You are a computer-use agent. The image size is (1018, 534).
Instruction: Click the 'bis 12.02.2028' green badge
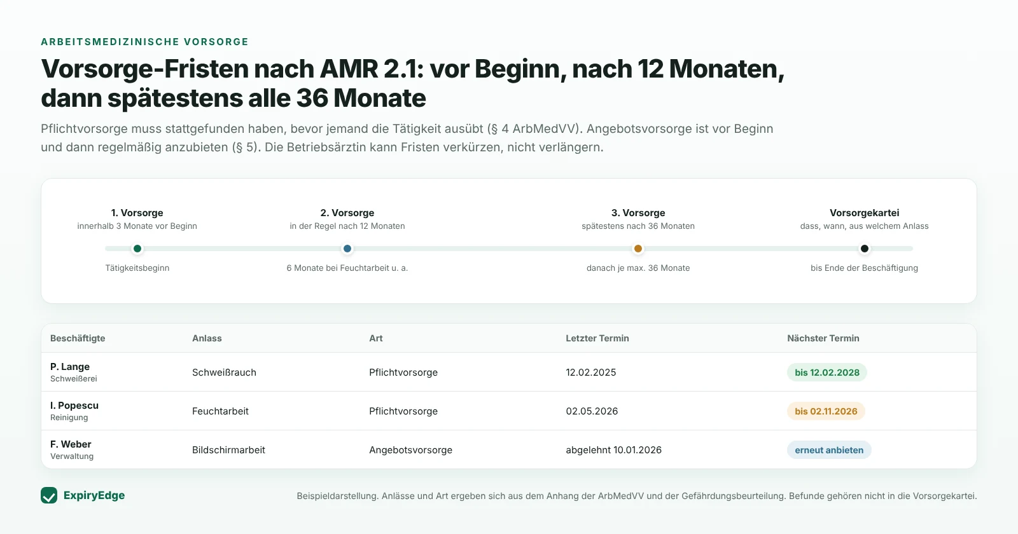(827, 373)
